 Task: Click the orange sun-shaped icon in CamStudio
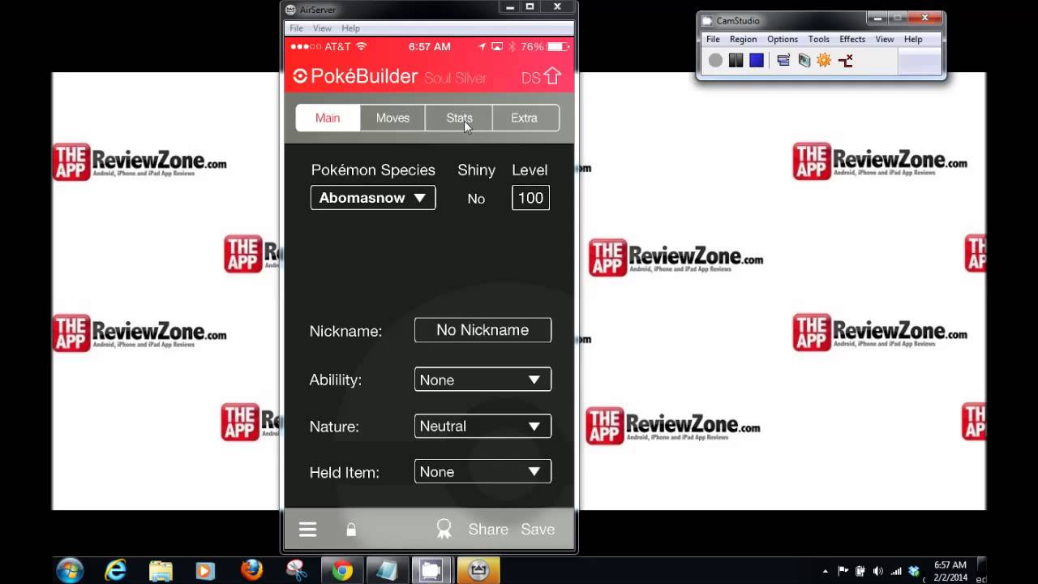(x=824, y=60)
